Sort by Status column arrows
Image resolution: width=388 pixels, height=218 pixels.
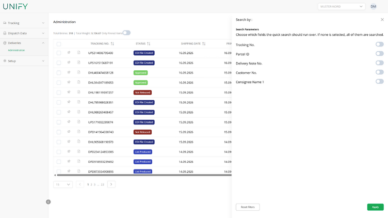149,44
